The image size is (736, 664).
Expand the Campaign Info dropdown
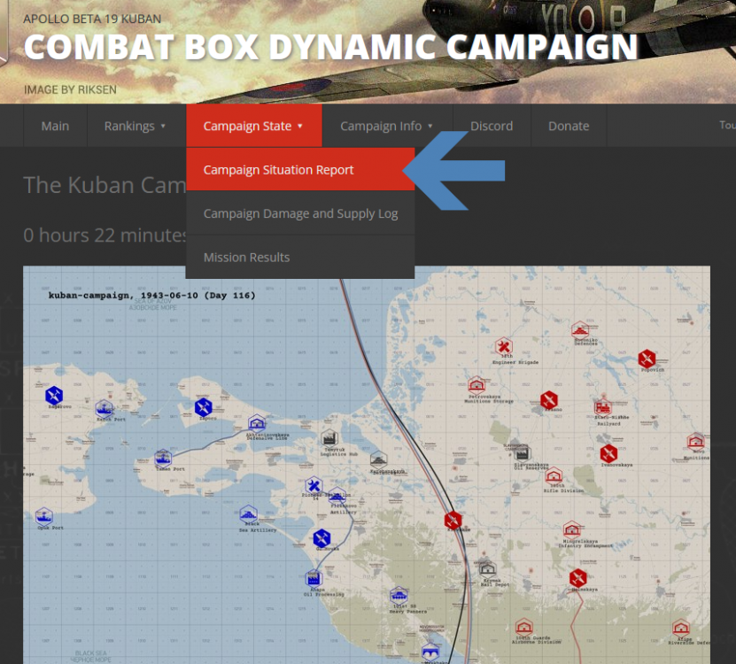coord(386,126)
